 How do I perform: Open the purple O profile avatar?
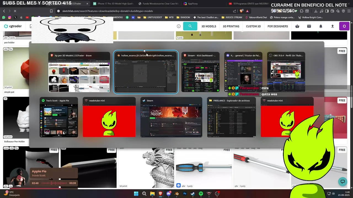(x=344, y=26)
